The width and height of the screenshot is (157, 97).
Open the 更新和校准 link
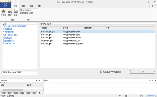click(9, 32)
